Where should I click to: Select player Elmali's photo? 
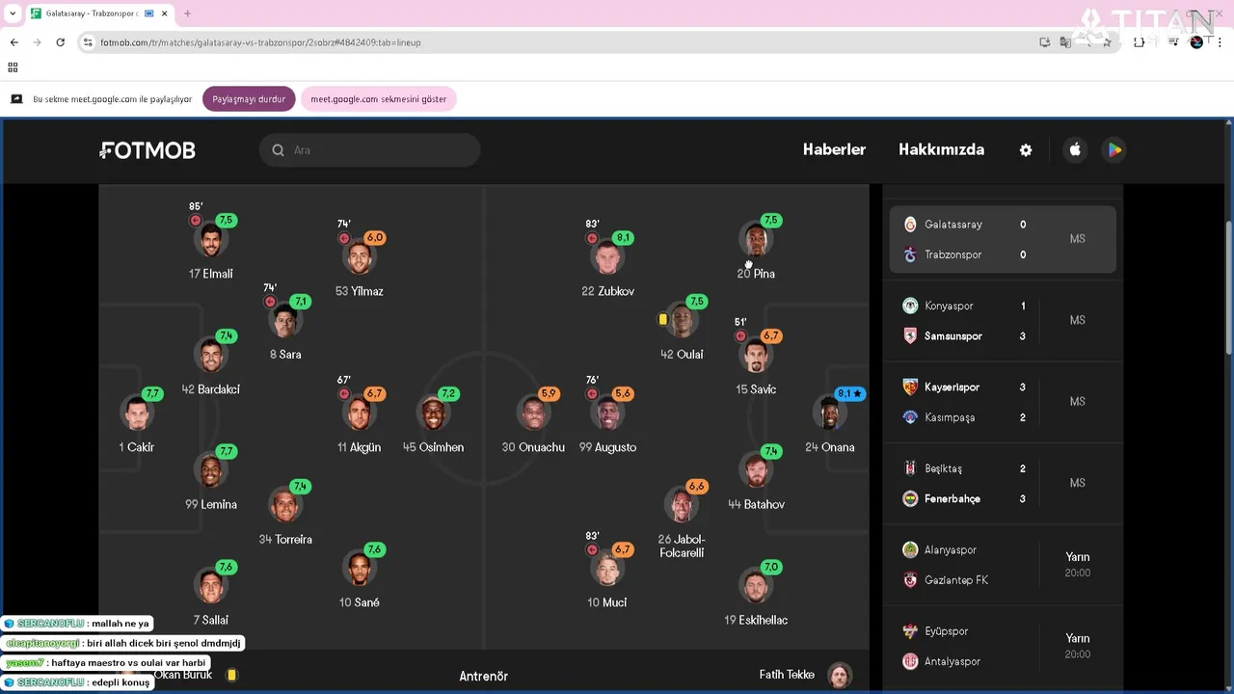coord(211,241)
